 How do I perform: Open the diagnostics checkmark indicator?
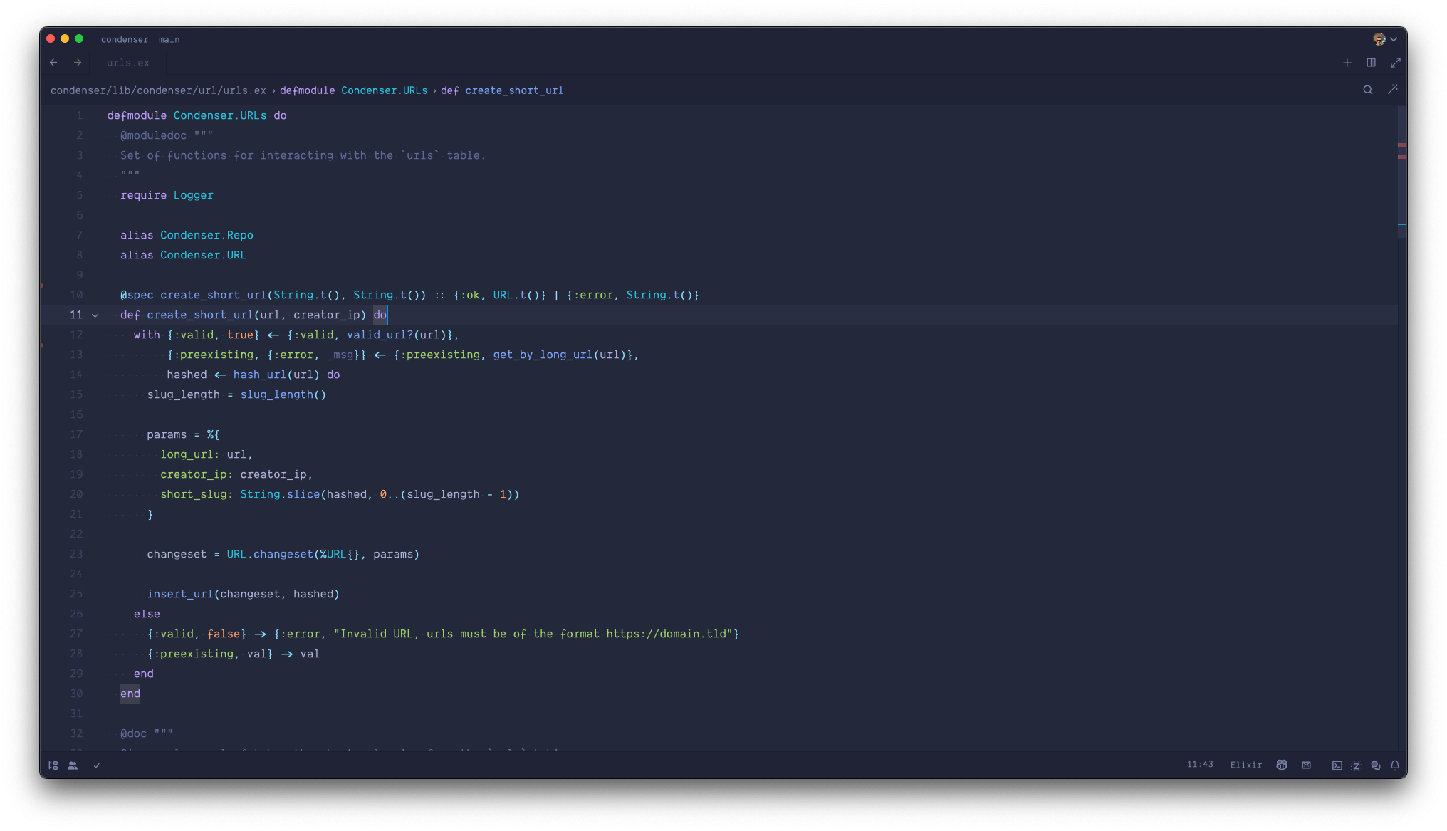click(x=97, y=765)
